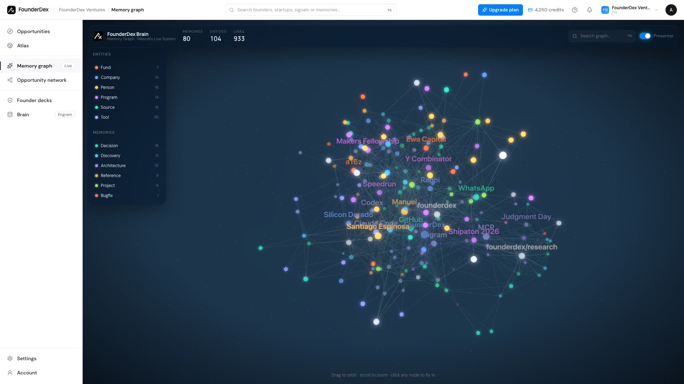
Task: Filter graph by Program entities
Action: pyautogui.click(x=126, y=97)
